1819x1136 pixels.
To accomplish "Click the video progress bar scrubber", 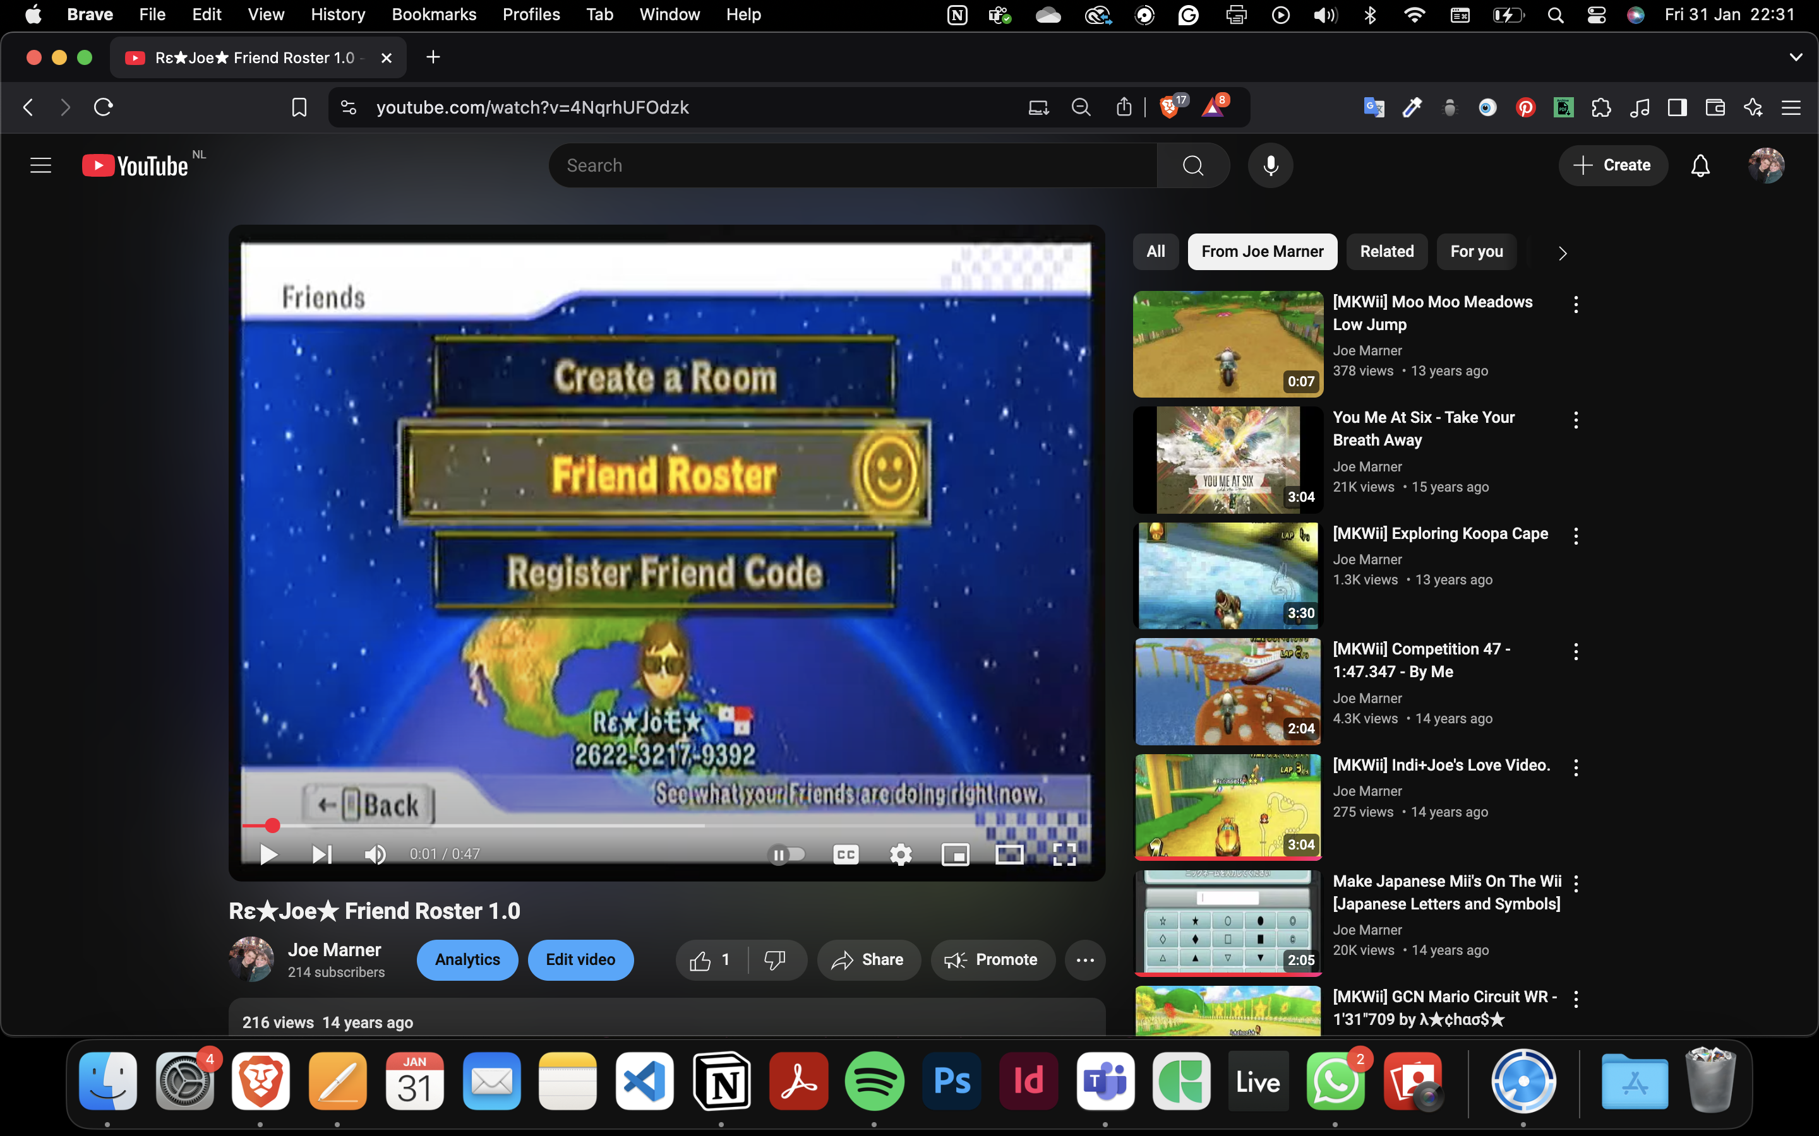I will coord(273,825).
